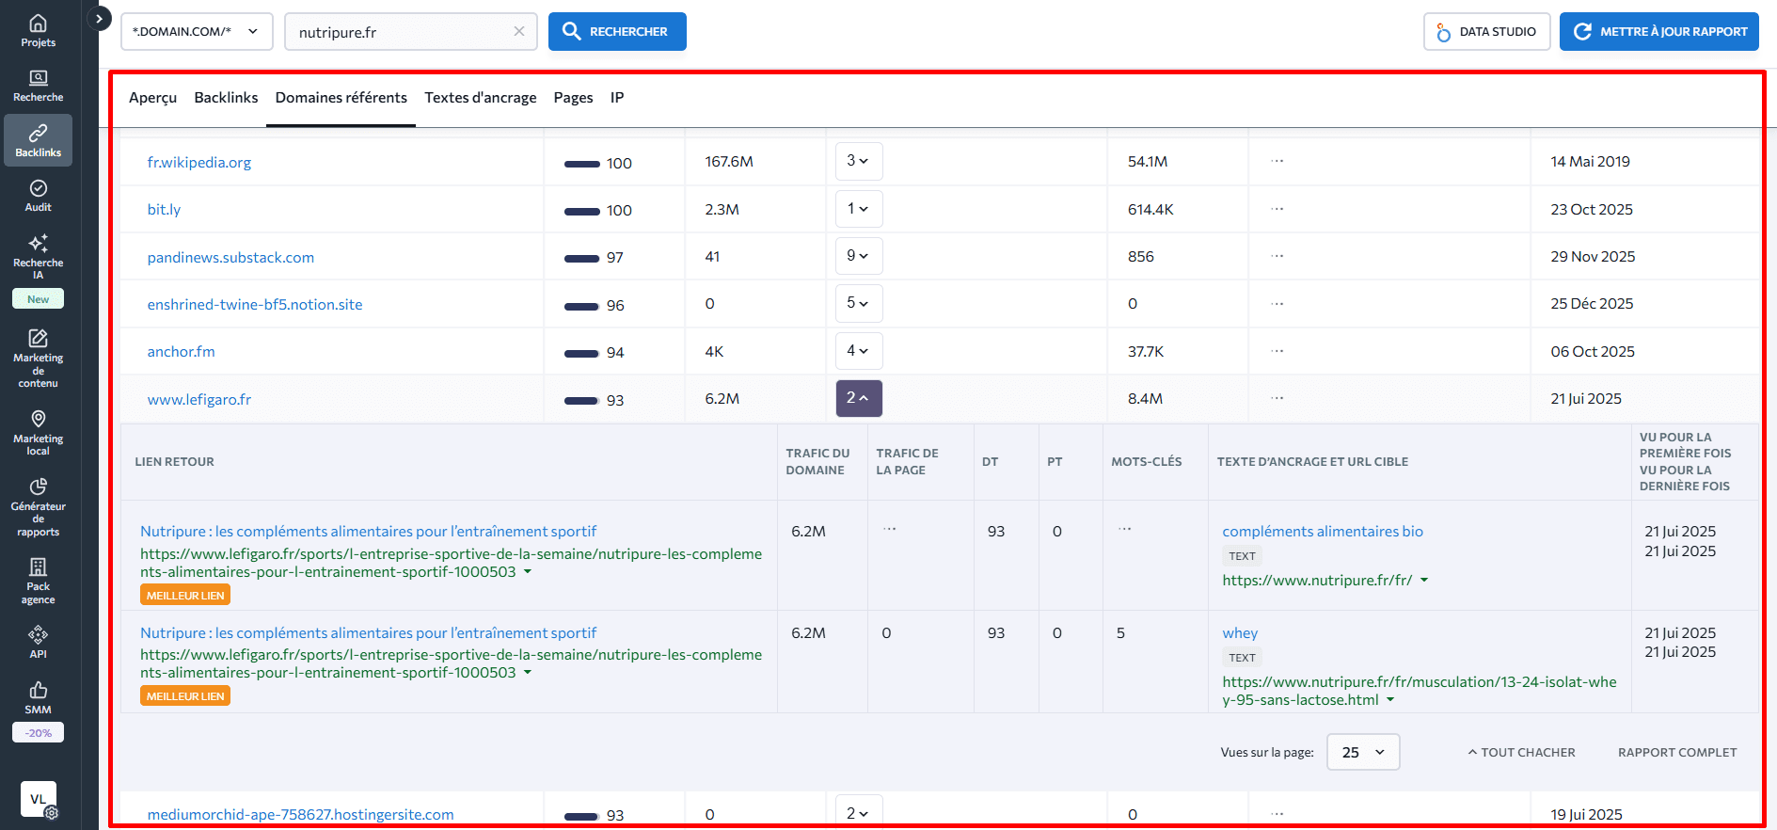This screenshot has height=830, width=1777.
Task: Click METTRE À JOUR RAPPORT button
Action: 1658,31
